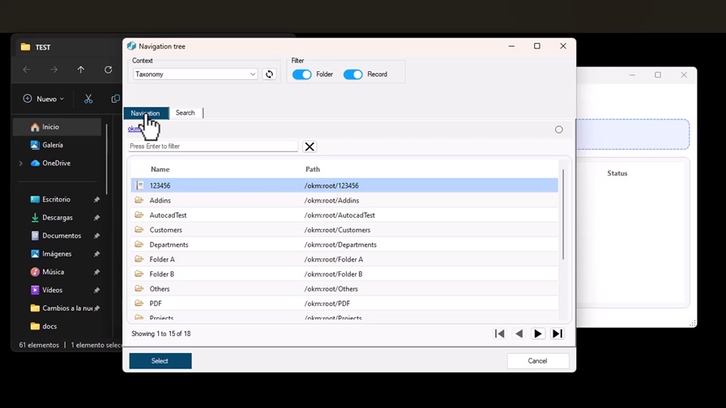The image size is (726, 408).
Task: Refresh the Context with the reload icon
Action: click(x=269, y=74)
